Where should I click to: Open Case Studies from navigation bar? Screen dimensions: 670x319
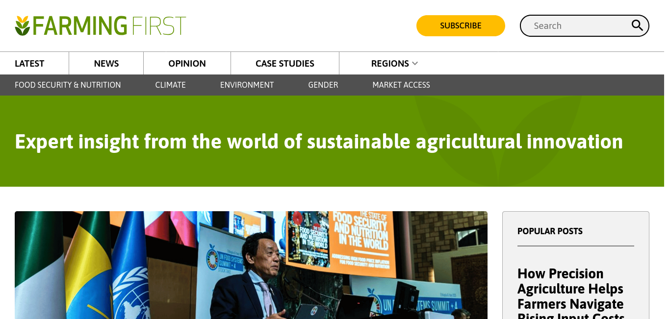click(285, 63)
